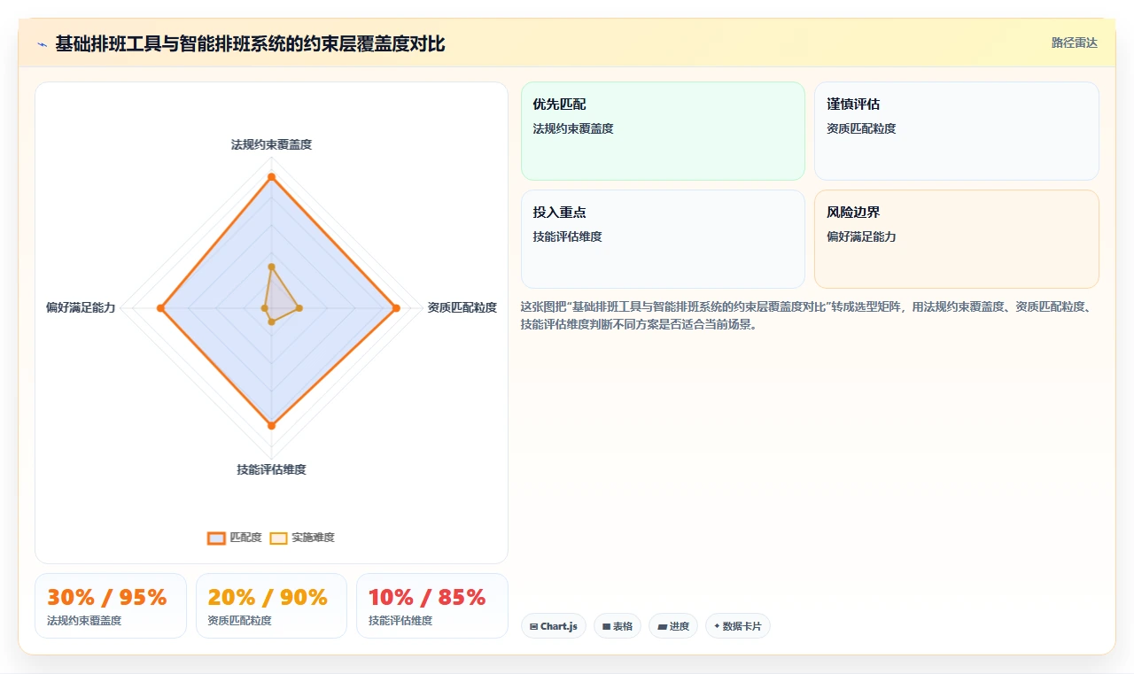Click the 30% / 95% stat card
The image size is (1134, 674).
coord(111,606)
